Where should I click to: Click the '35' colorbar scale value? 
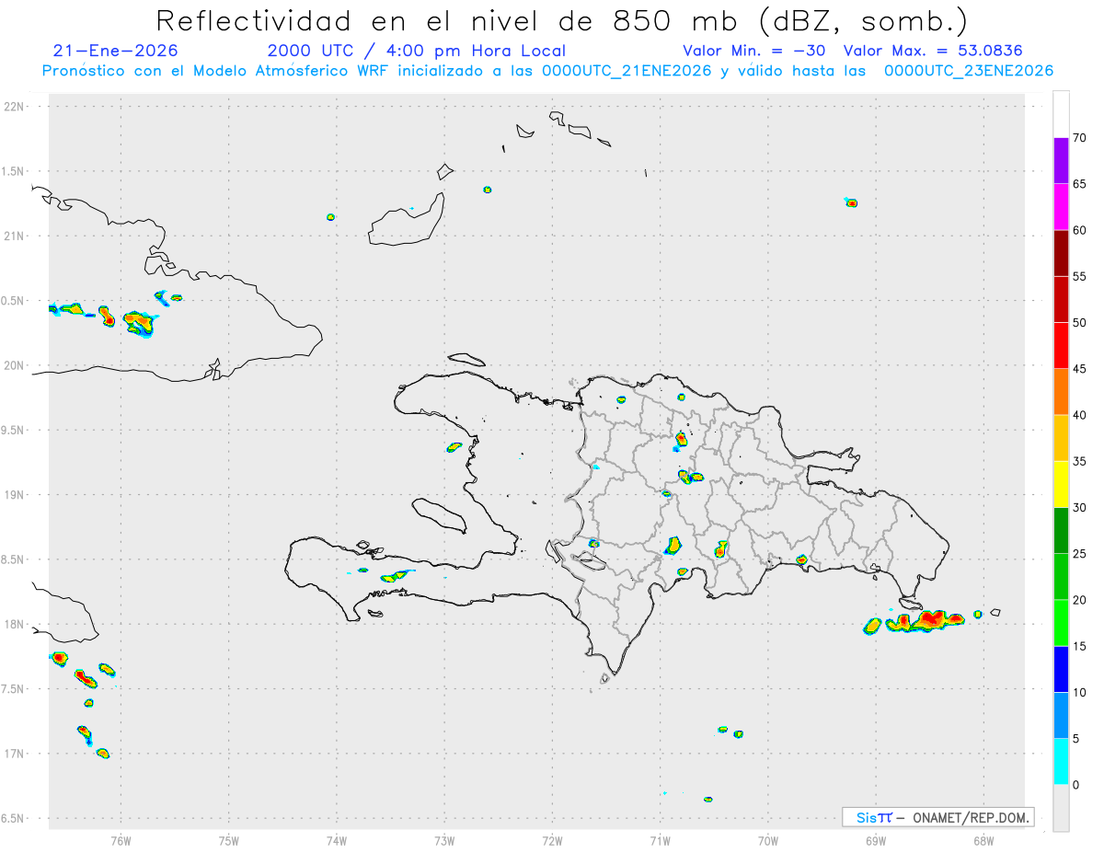(1080, 461)
